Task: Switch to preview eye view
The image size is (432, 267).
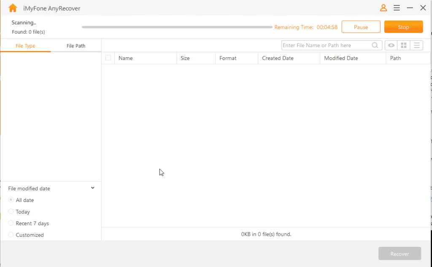Action: pyautogui.click(x=391, y=45)
